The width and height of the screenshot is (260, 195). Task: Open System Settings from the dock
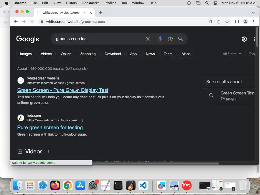93,185
